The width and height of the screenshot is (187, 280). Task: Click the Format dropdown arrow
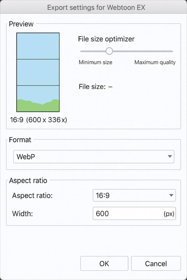pyautogui.click(x=170, y=157)
